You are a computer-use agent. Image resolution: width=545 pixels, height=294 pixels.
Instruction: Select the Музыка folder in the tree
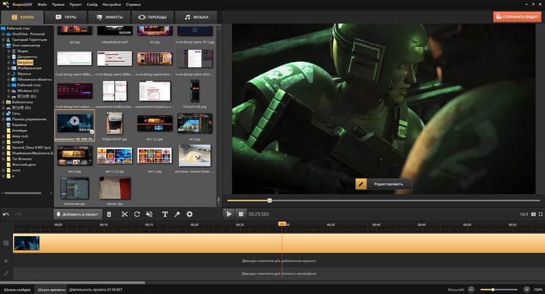click(24, 73)
